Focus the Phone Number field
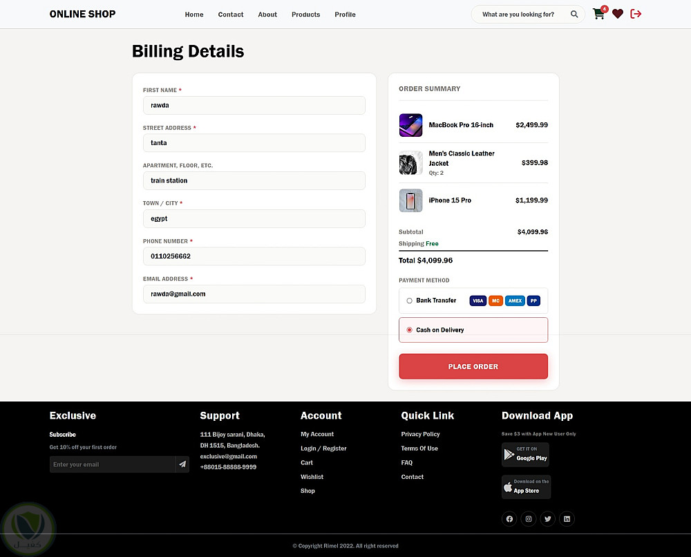Screen dimensions: 691x557 pos(254,256)
